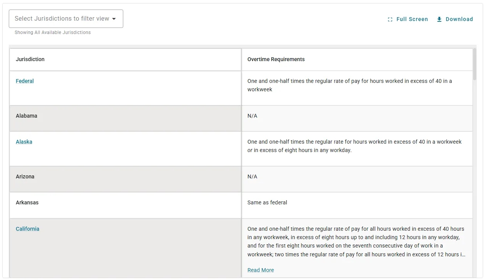485x280 pixels.
Task: Click the table's vertical scrollbar thumb
Action: [x=475, y=64]
